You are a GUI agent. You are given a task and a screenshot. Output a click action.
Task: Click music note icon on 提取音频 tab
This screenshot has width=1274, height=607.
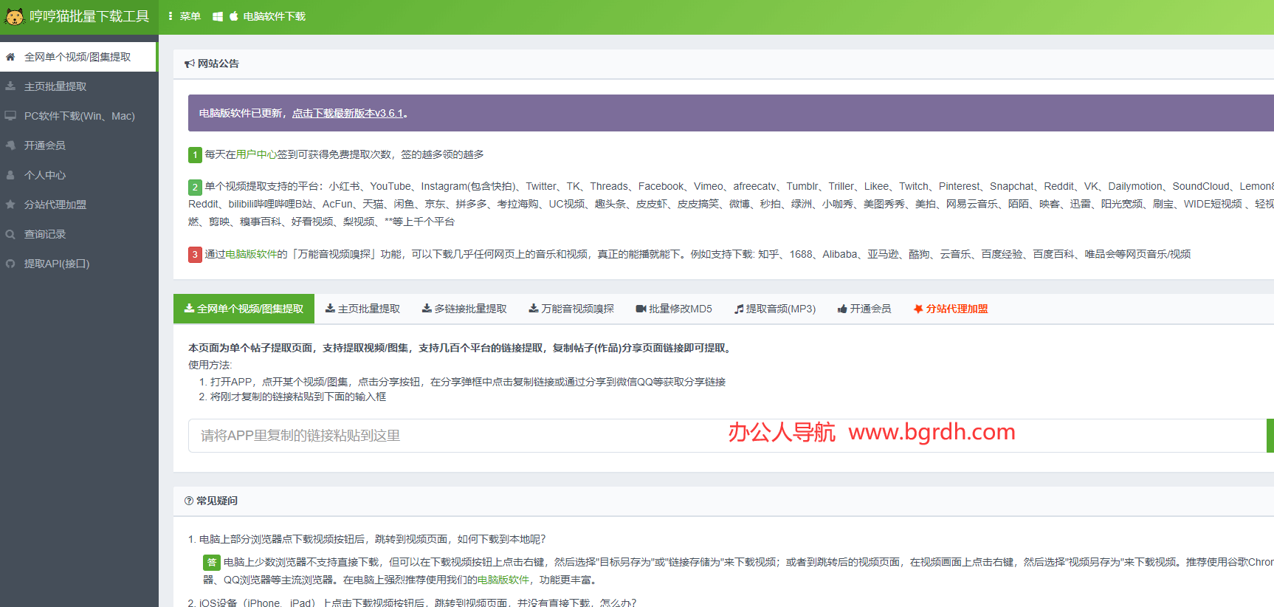click(739, 309)
